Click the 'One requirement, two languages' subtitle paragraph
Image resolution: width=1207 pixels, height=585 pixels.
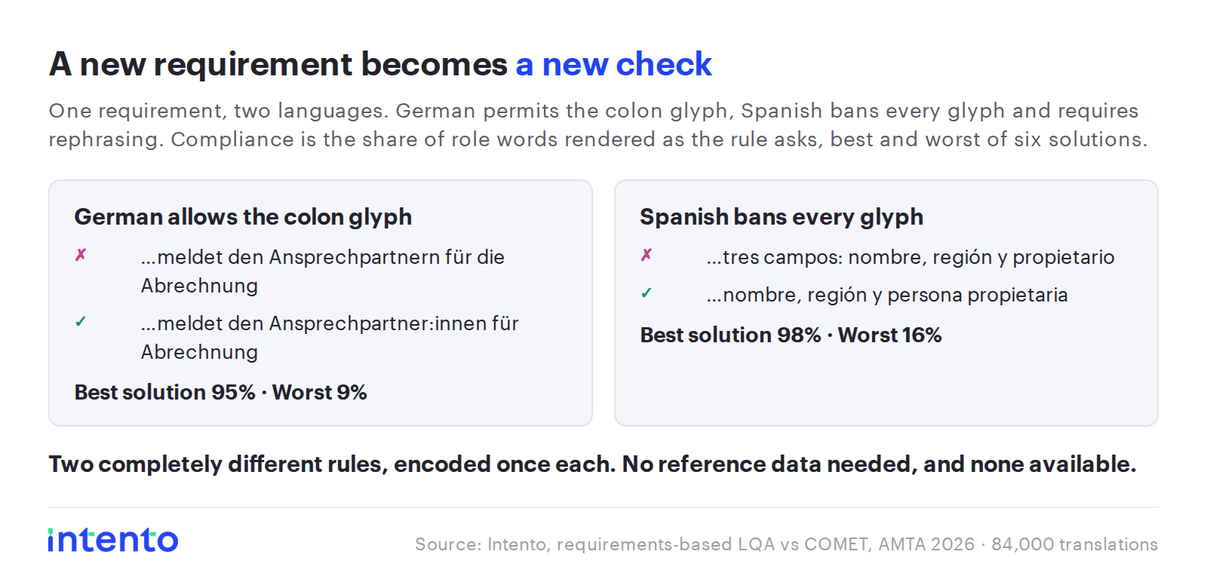coord(597,125)
